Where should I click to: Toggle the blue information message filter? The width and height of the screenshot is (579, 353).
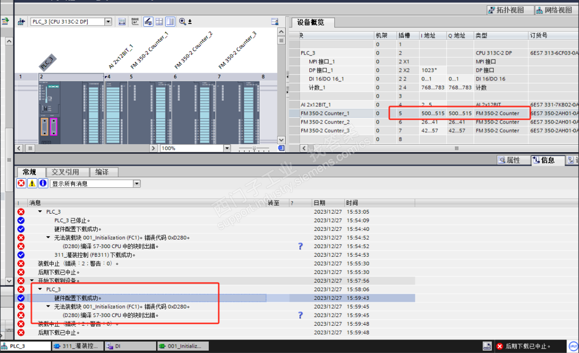point(43,183)
